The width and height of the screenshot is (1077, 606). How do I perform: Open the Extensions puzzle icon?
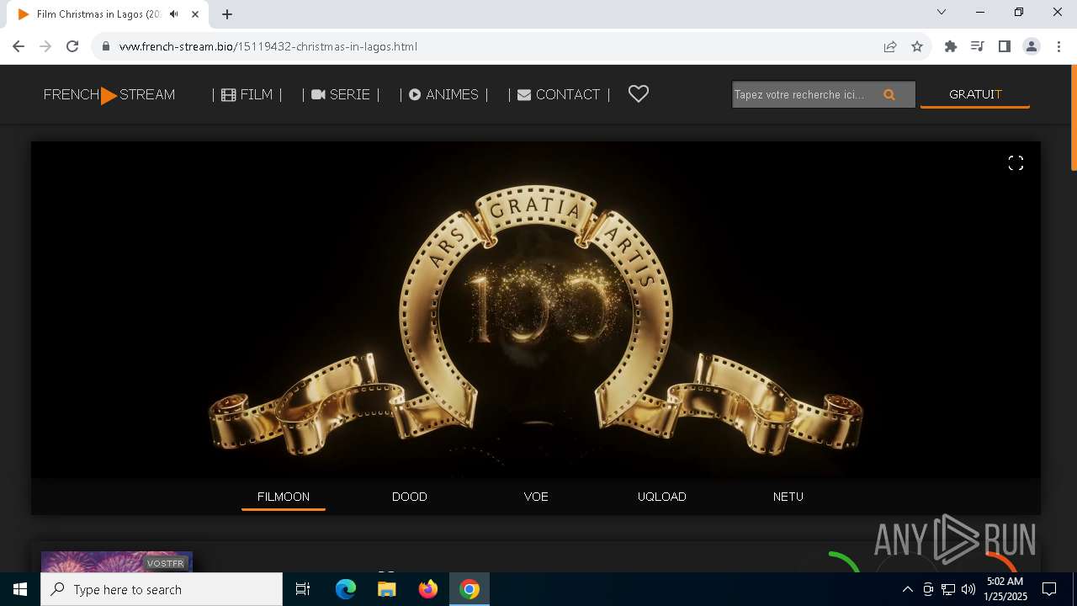coord(951,46)
